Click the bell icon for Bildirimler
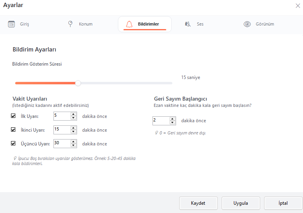Screen dimensions: 303x213 click(129, 24)
